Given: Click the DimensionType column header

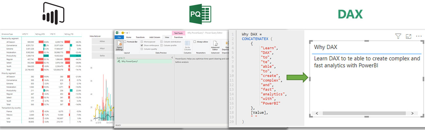Looking at the screenshot, I should 7,34.
